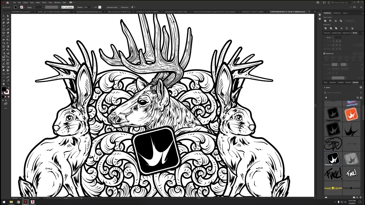The height and width of the screenshot is (205, 365).
Task: Enable the Dashed Line checkbox
Action: pyautogui.click(x=324, y=54)
